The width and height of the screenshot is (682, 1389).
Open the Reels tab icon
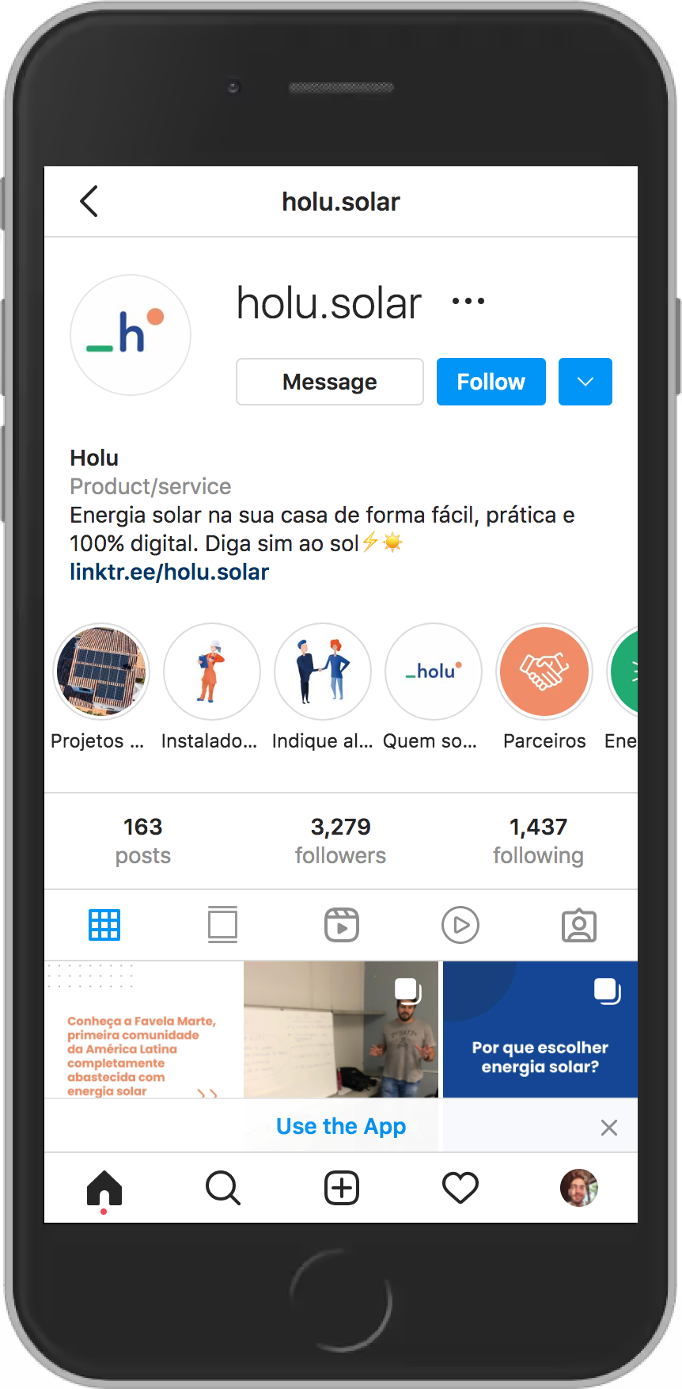click(342, 925)
